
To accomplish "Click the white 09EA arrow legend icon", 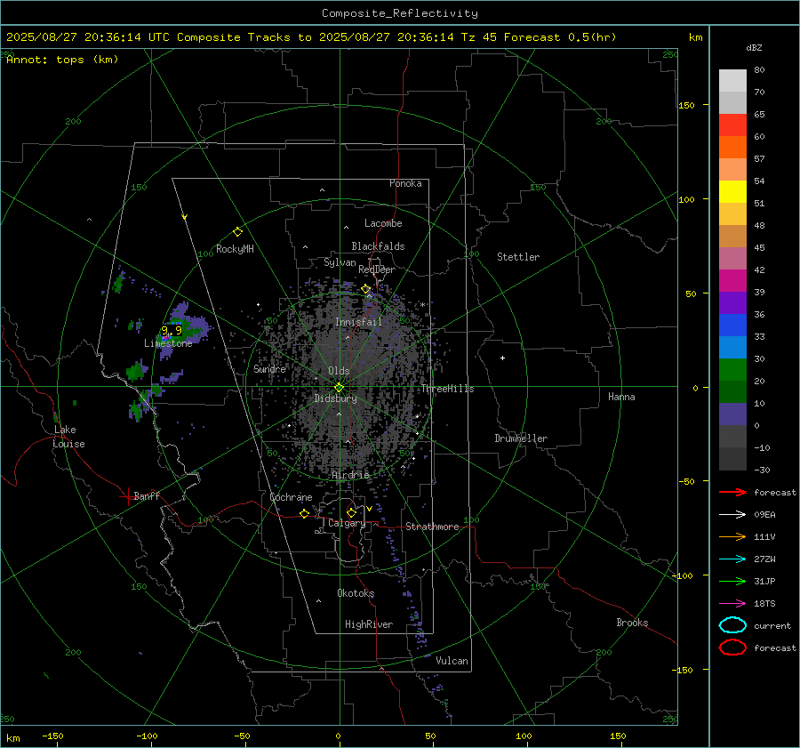I will [x=732, y=515].
